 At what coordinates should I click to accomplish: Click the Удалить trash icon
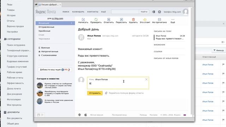pyautogui.click(x=133, y=19)
